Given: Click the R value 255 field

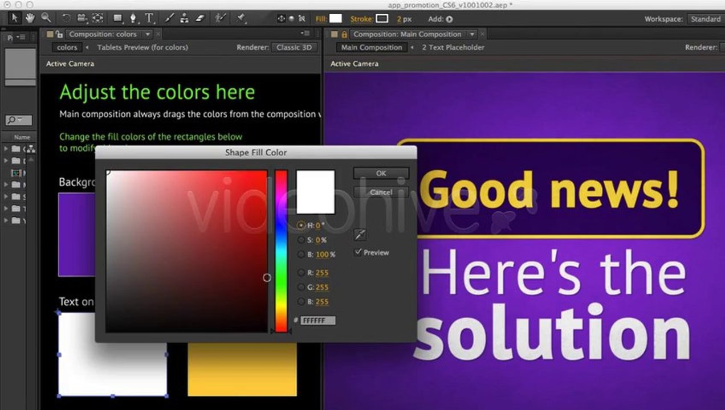Looking at the screenshot, I should point(322,273).
